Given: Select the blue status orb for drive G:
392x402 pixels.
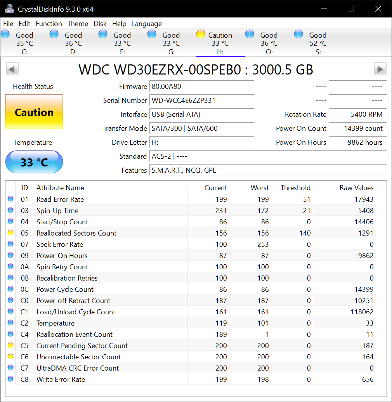Looking at the screenshot, I should (x=152, y=34).
